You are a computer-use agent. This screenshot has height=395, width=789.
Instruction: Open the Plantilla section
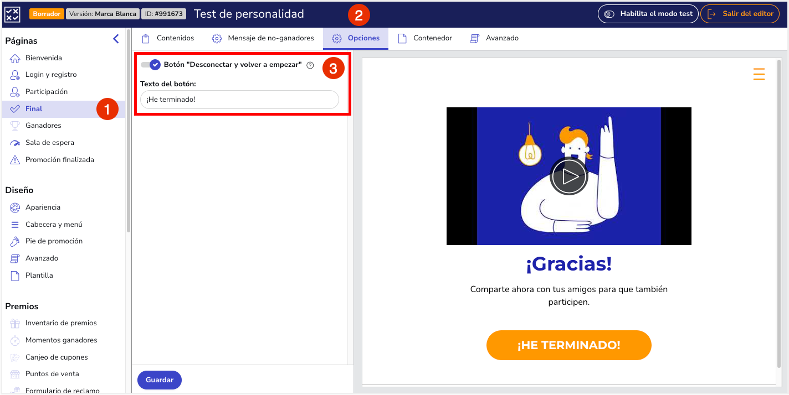(39, 276)
